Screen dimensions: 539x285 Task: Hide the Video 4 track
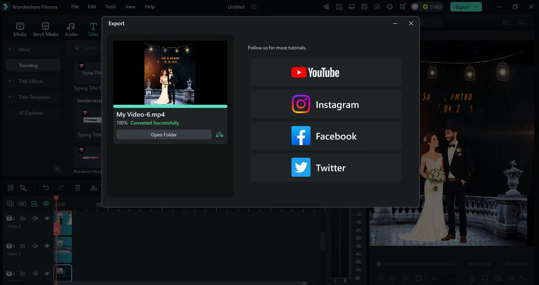[47, 218]
